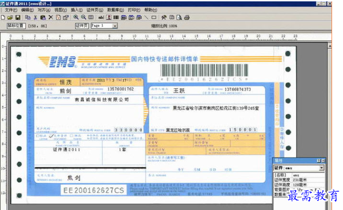
Task: Select recipient name '王跃' on the form
Action: 179,90
